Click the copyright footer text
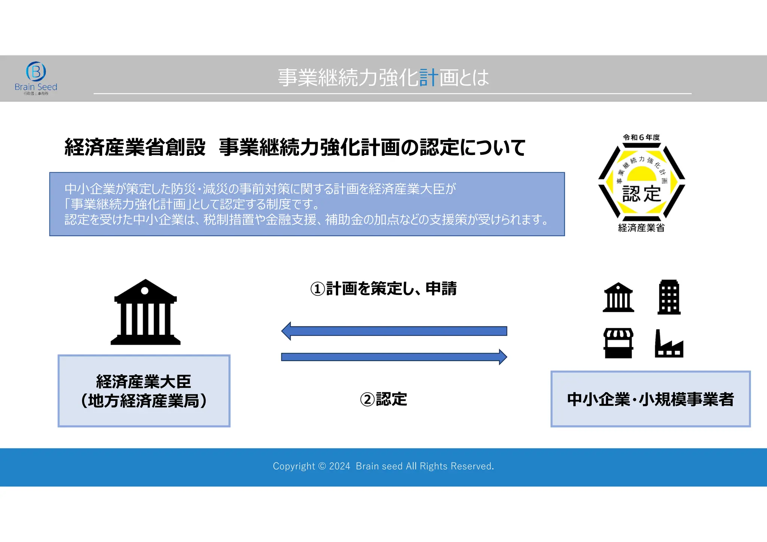 (x=383, y=466)
